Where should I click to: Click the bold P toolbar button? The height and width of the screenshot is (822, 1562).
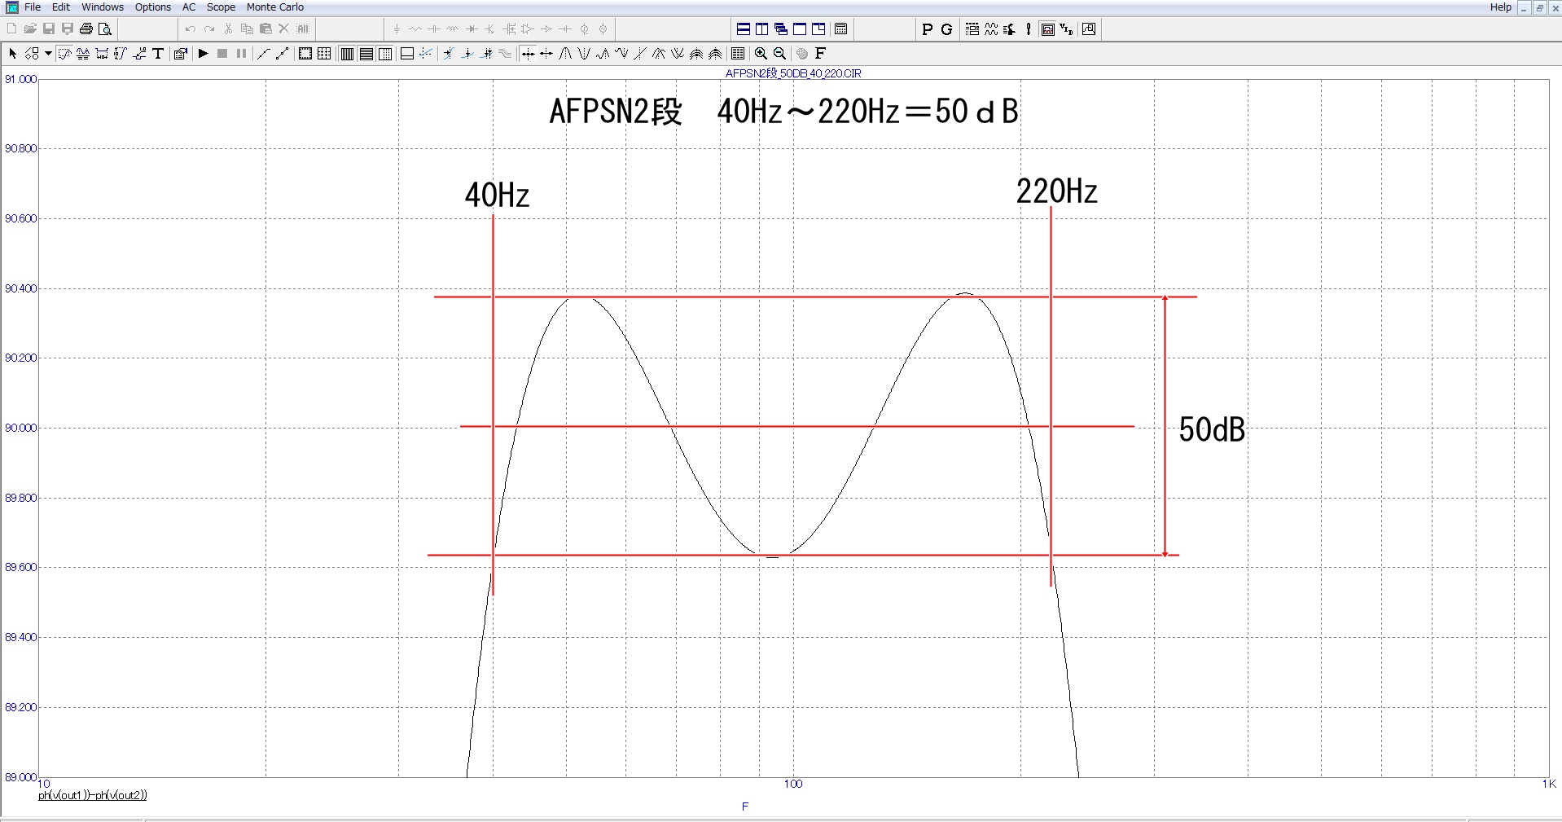click(927, 29)
